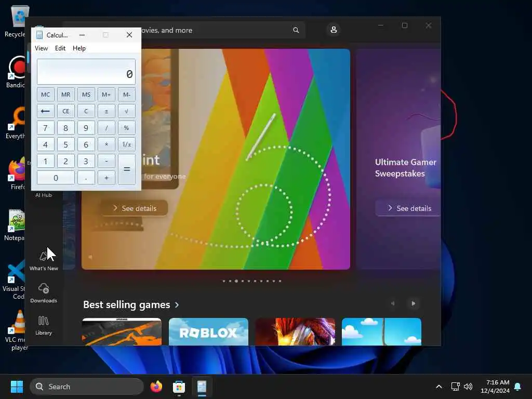Click digit 2 on the Calculator
The image size is (532, 399).
[66, 161]
